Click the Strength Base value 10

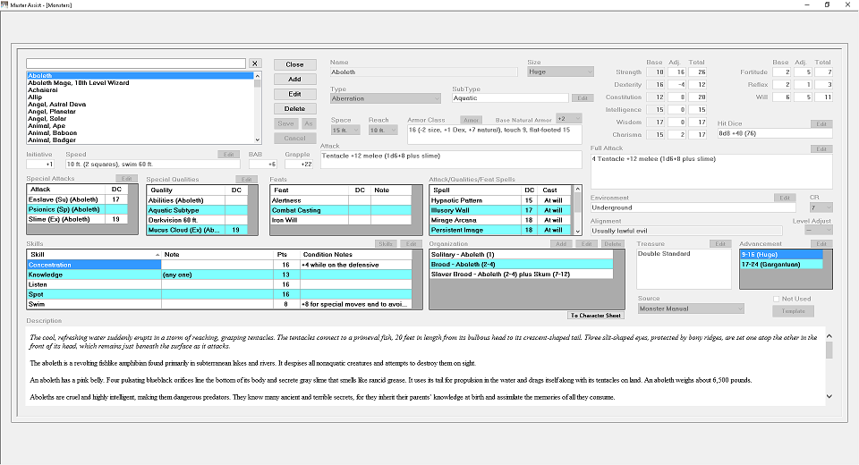point(655,72)
